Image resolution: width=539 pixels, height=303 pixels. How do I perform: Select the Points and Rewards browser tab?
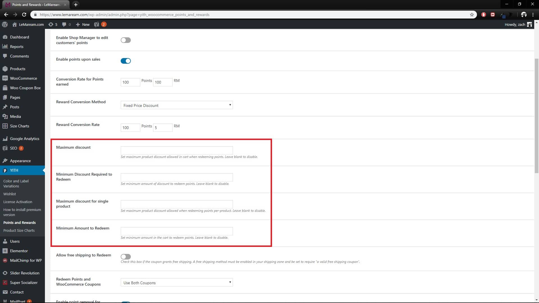tap(36, 4)
